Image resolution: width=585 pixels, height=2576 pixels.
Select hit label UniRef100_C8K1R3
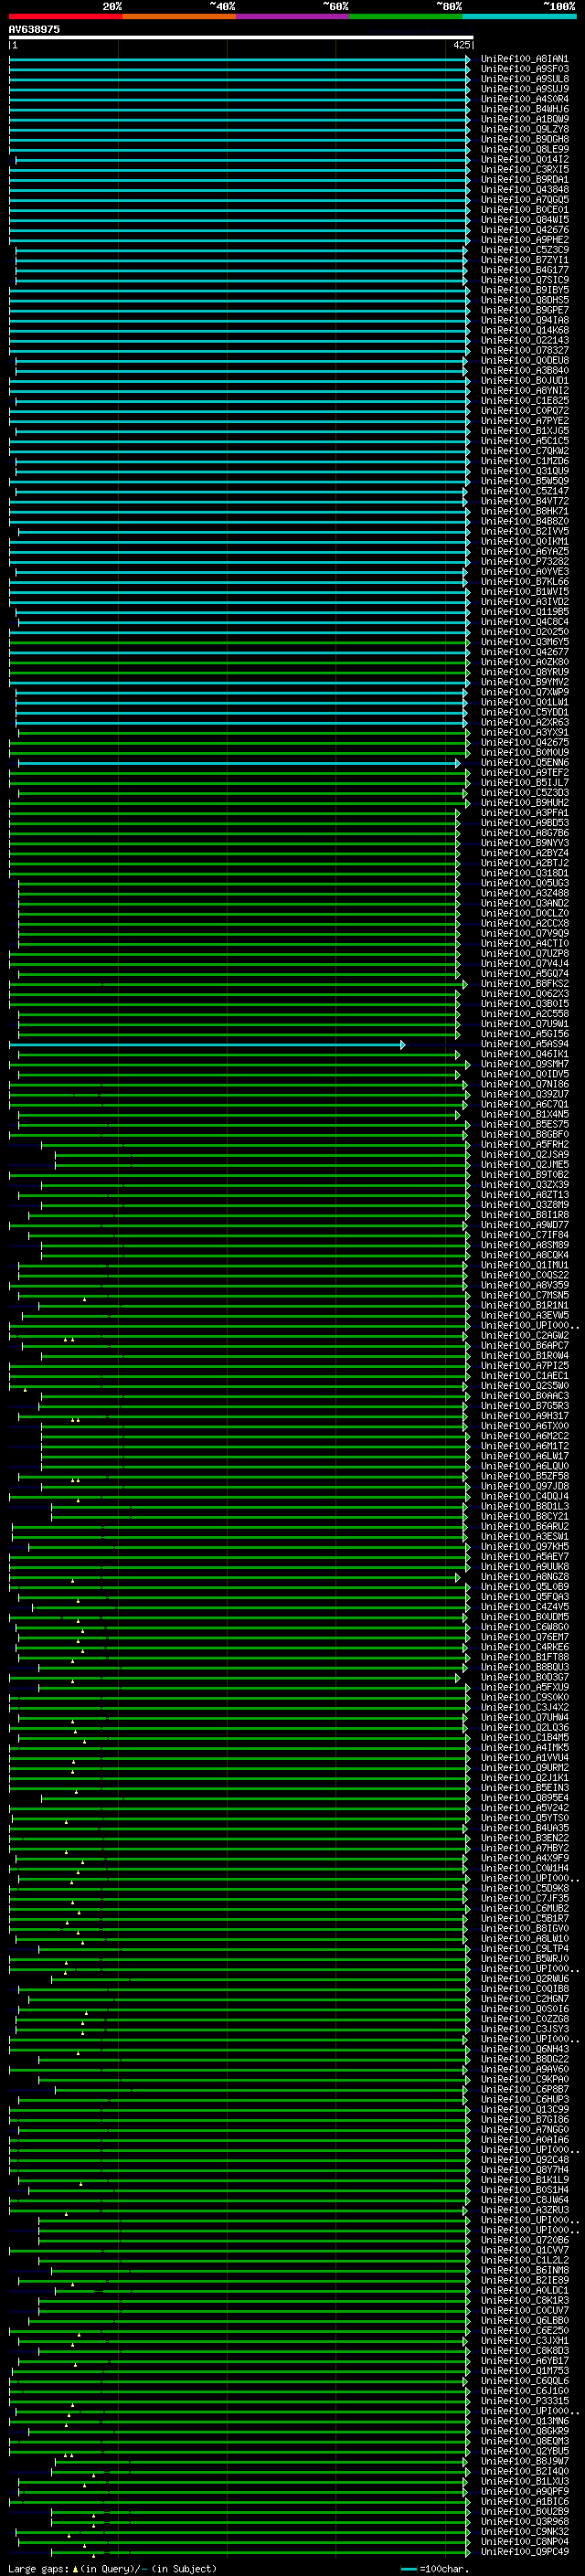(x=524, y=2300)
